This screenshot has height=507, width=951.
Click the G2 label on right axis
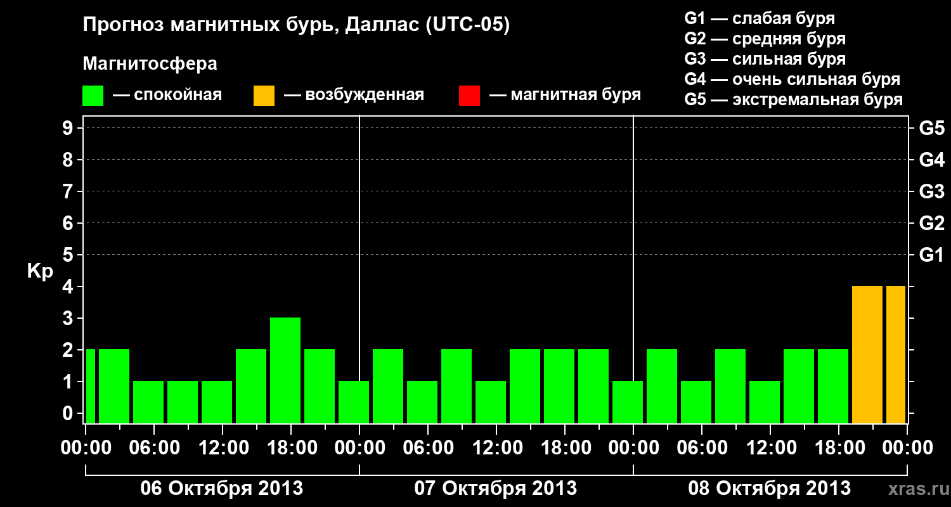point(931,223)
